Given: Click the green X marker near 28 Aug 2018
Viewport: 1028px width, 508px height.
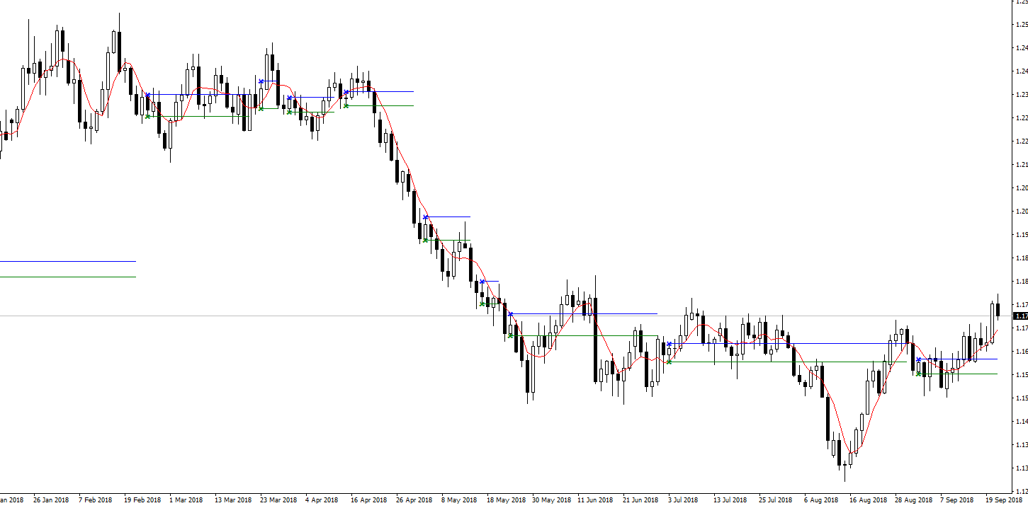Looking at the screenshot, I should point(918,374).
